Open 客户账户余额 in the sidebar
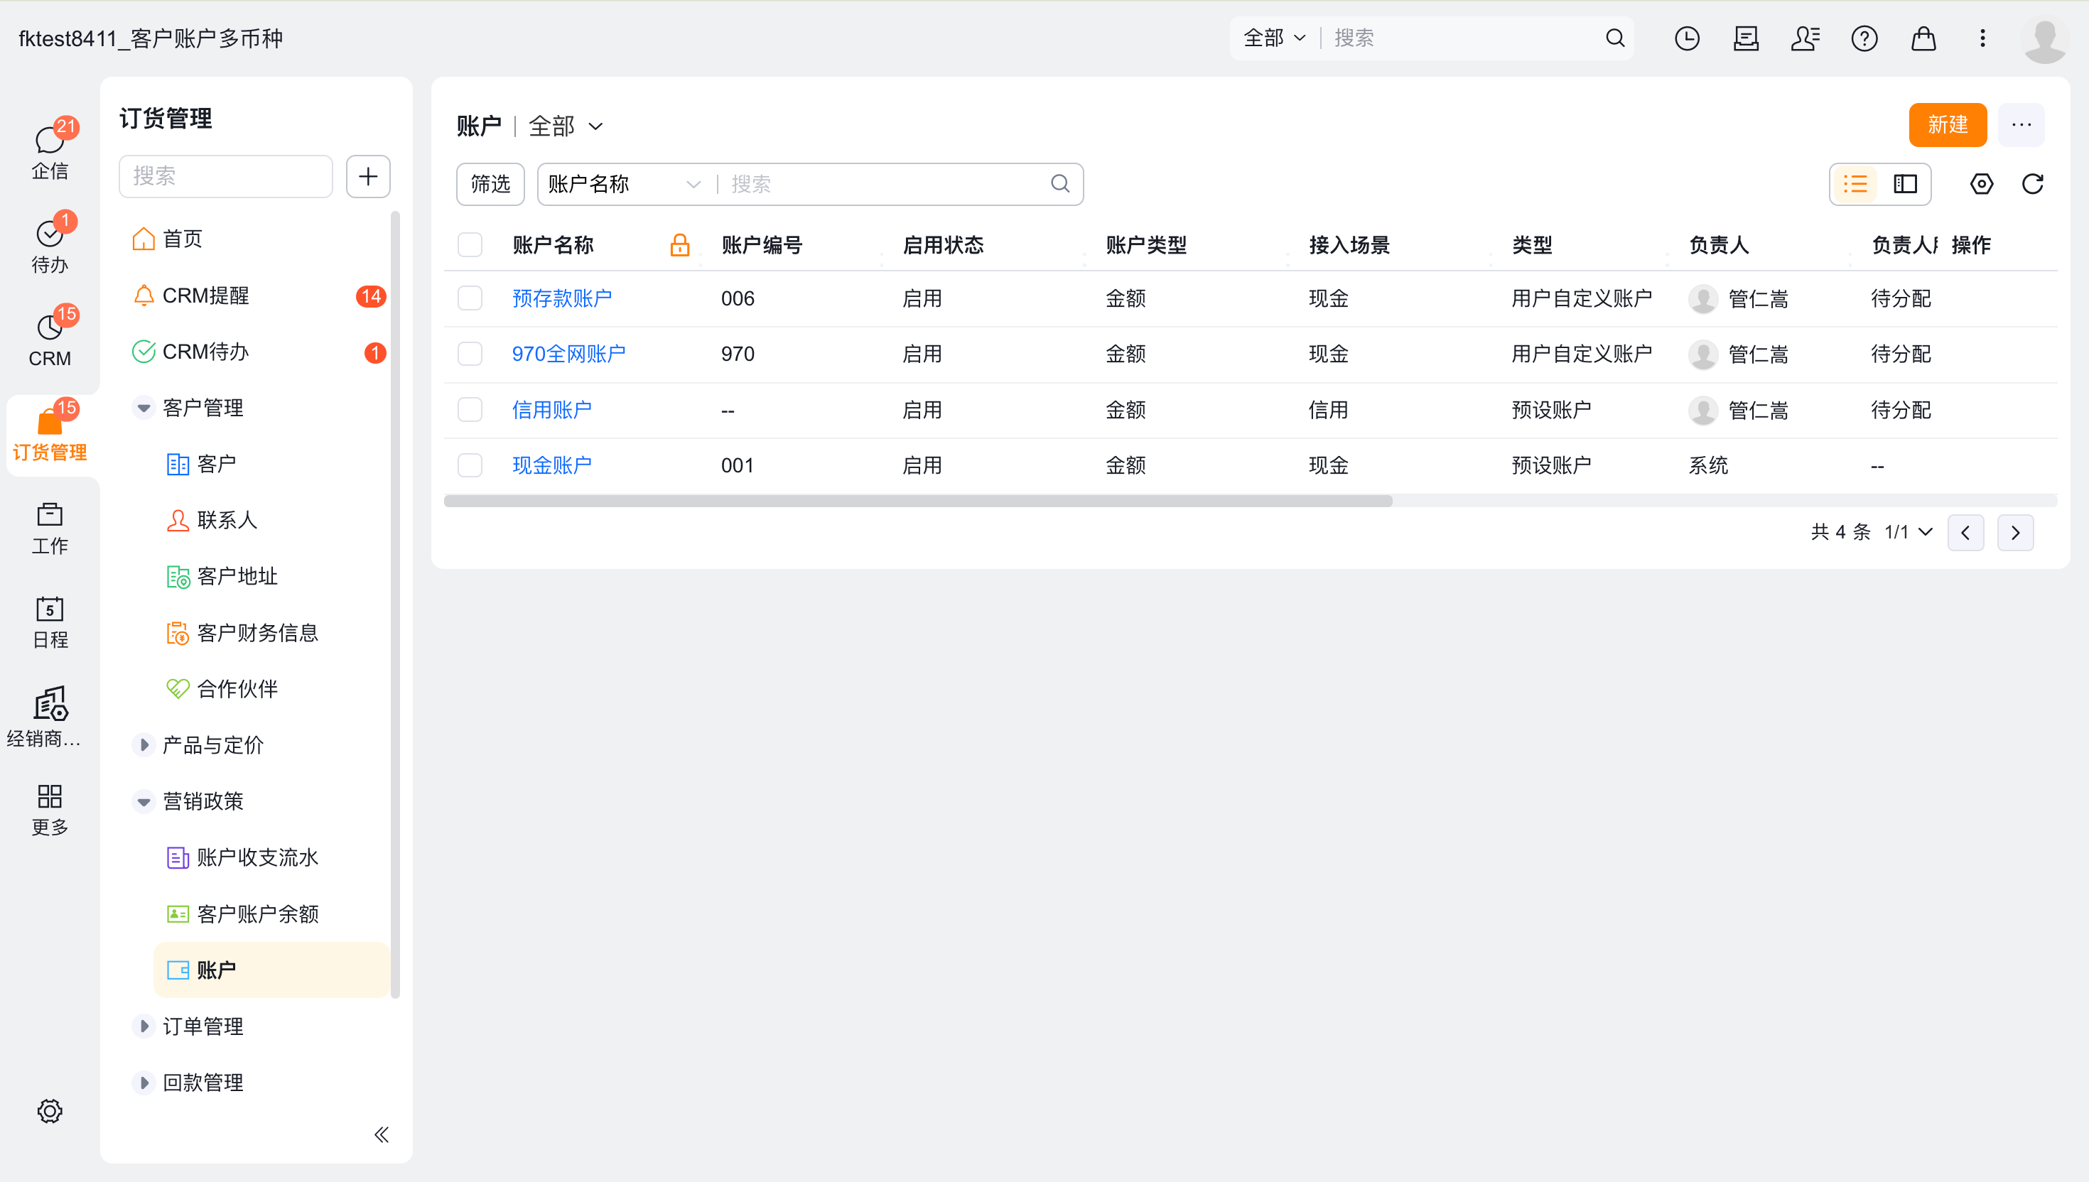The height and width of the screenshot is (1182, 2089). [257, 913]
